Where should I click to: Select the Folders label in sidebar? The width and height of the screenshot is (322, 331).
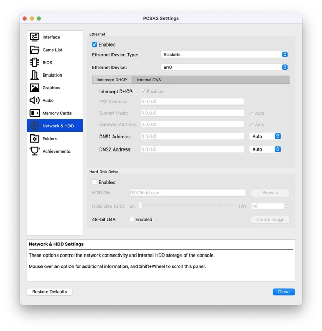tap(50, 139)
